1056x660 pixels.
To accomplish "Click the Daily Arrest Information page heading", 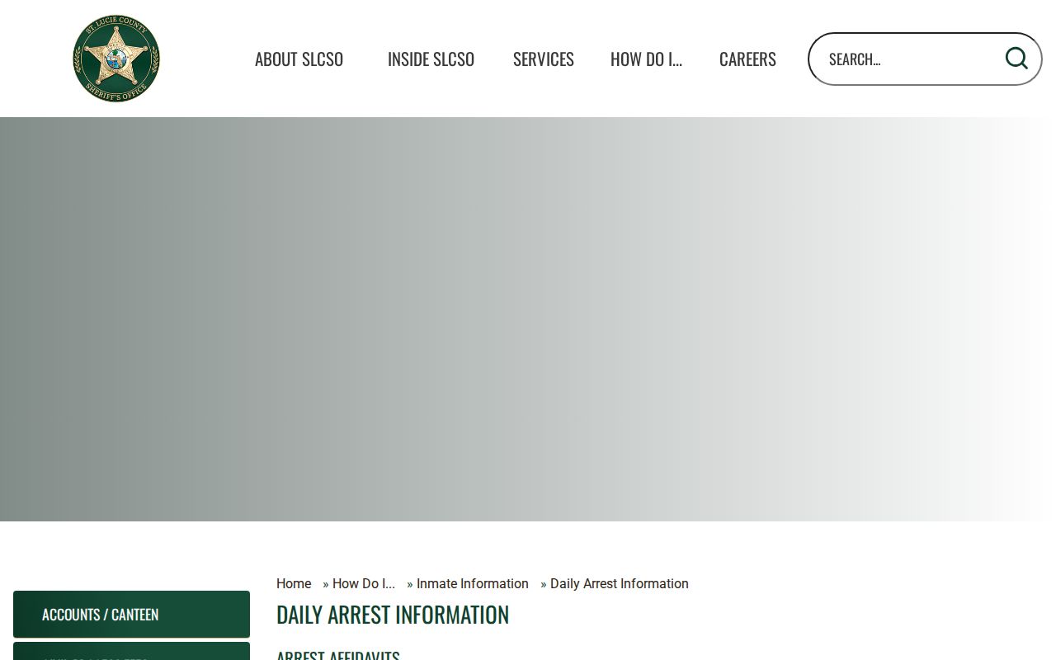I will click(393, 615).
